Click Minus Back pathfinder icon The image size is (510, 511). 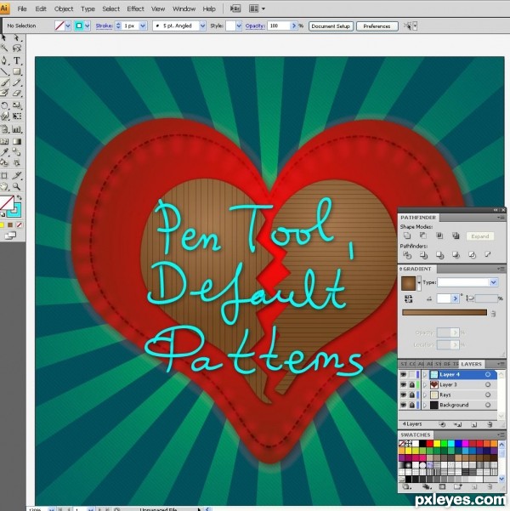click(488, 255)
